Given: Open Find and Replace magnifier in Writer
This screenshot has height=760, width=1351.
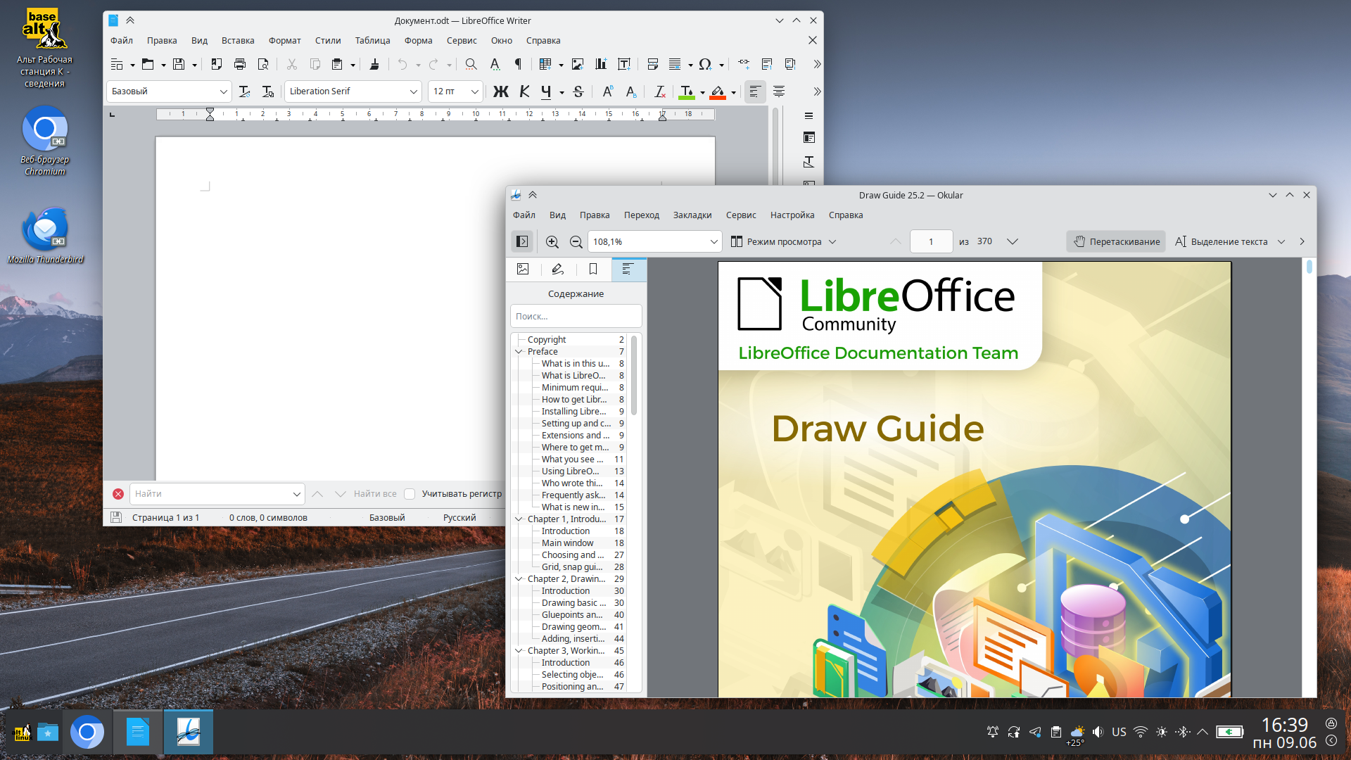Looking at the screenshot, I should click(471, 64).
